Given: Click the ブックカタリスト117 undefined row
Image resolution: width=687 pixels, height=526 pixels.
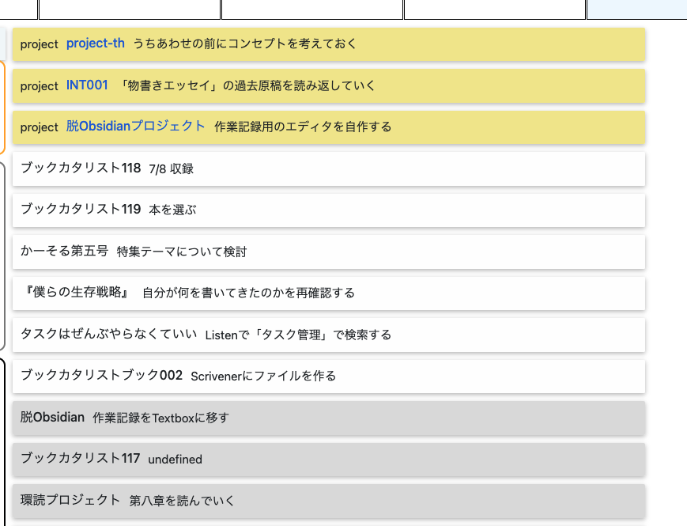Looking at the screenshot, I should (x=329, y=460).
